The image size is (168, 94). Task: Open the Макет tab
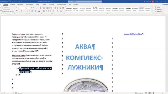[x=37, y=5]
